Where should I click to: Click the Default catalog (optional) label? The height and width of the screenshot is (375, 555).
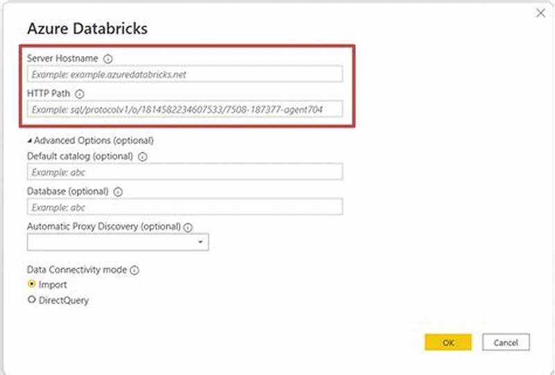80,156
